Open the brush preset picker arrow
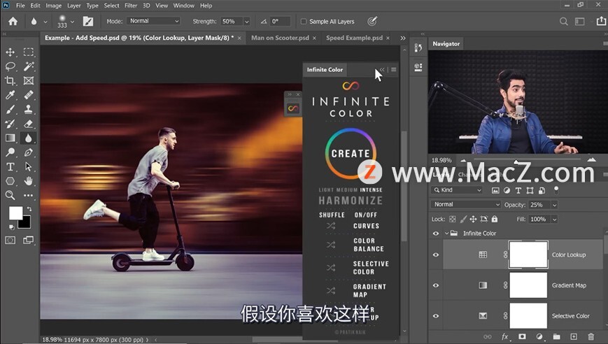Screen dimensions: 608x344 [x=72, y=22]
